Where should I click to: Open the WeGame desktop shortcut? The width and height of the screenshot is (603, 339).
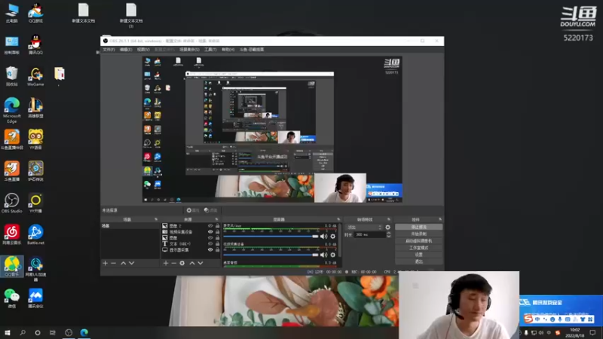pos(35,77)
